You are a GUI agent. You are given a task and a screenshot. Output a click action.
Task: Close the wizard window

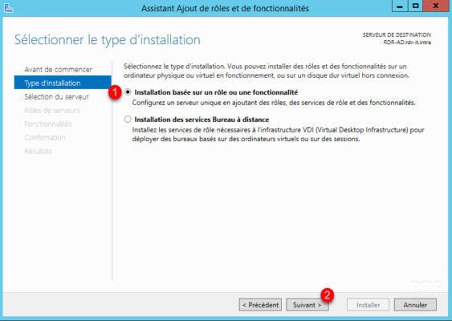(436, 6)
